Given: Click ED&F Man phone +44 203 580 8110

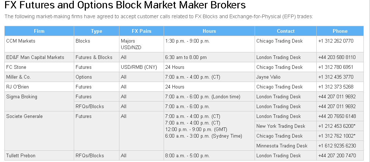Looking at the screenshot, I should click(x=337, y=58).
